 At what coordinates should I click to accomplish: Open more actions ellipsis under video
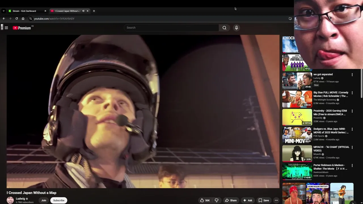[x=276, y=200]
